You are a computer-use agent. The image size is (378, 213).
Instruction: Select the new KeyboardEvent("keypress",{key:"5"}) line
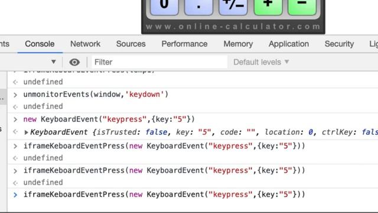(x=109, y=120)
